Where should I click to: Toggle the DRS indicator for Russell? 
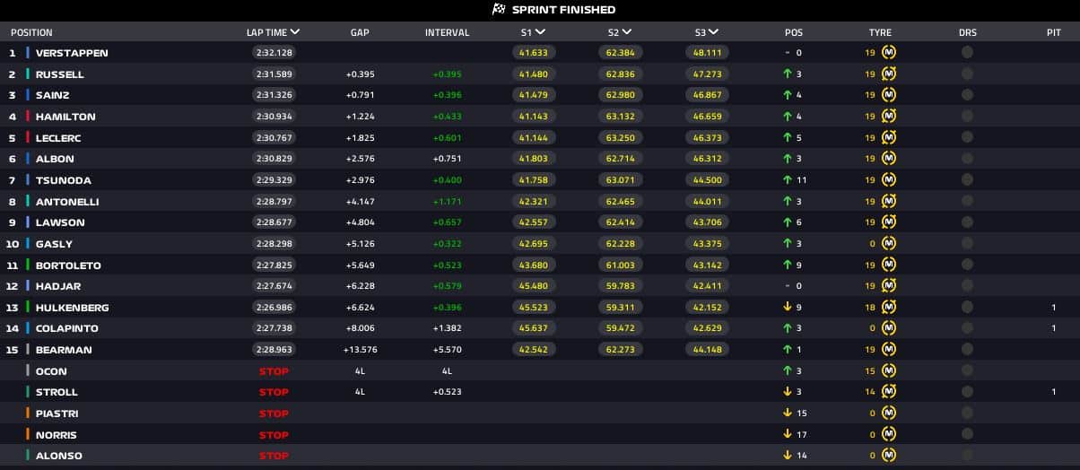pyautogui.click(x=967, y=74)
